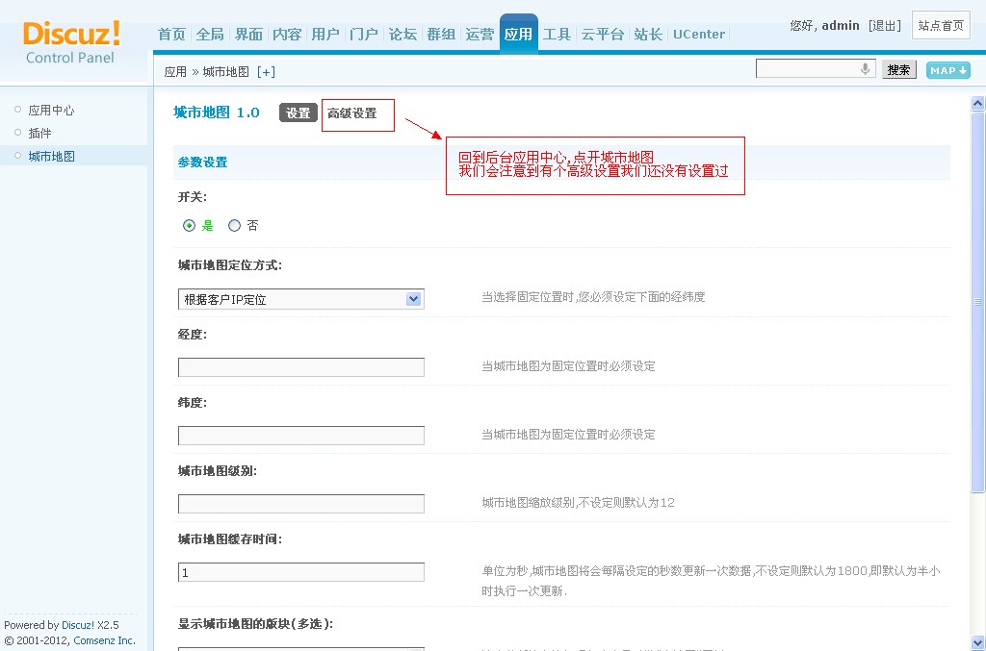
Task: Click the 经度 input field
Action: pyautogui.click(x=300, y=367)
